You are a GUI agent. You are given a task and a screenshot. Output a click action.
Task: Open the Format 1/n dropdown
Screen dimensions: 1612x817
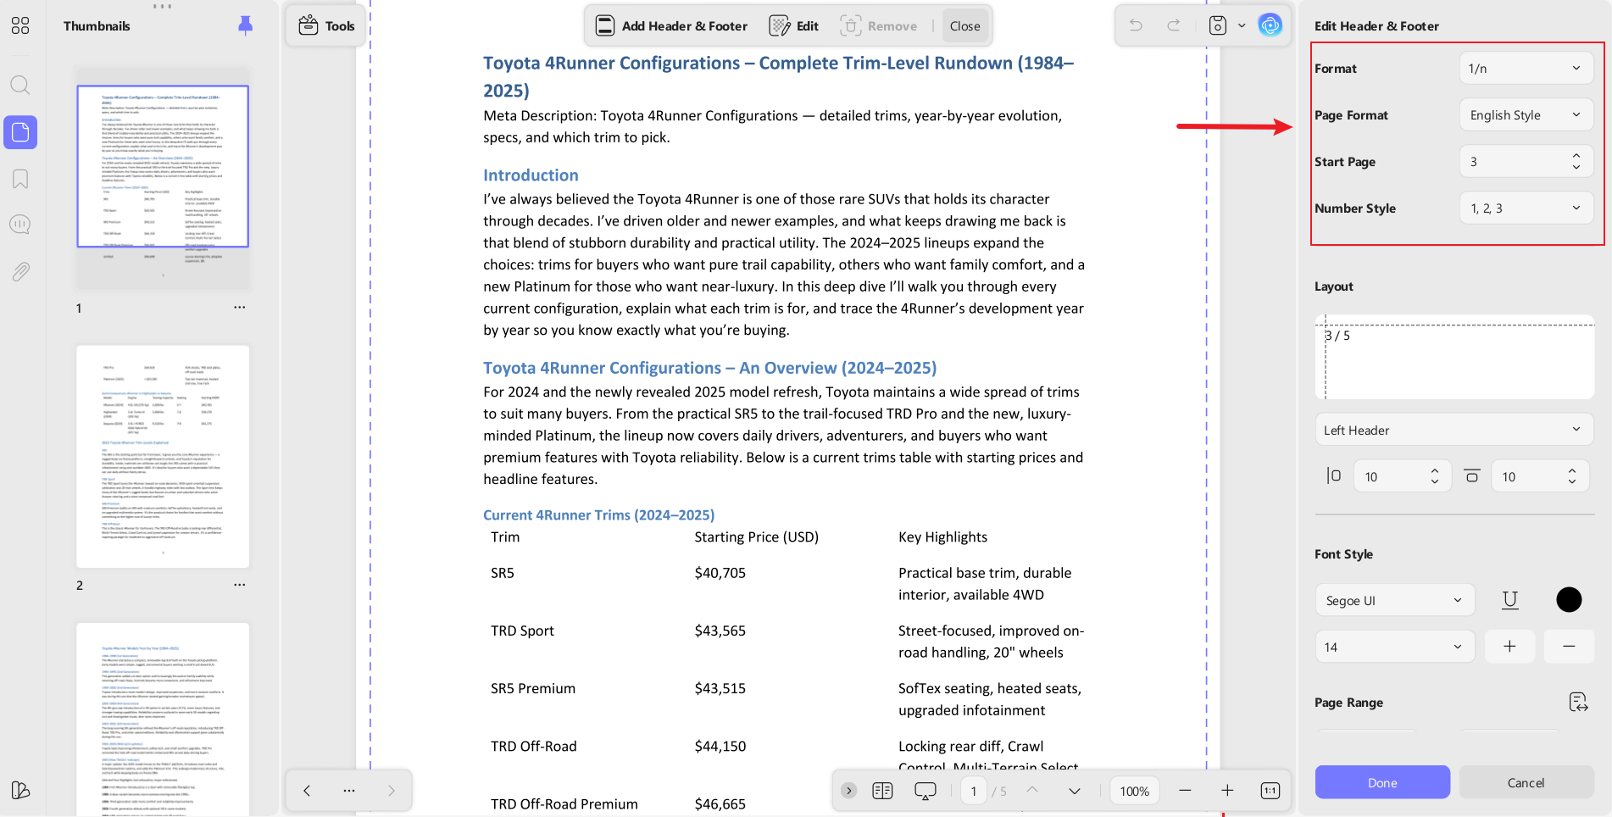tap(1526, 69)
